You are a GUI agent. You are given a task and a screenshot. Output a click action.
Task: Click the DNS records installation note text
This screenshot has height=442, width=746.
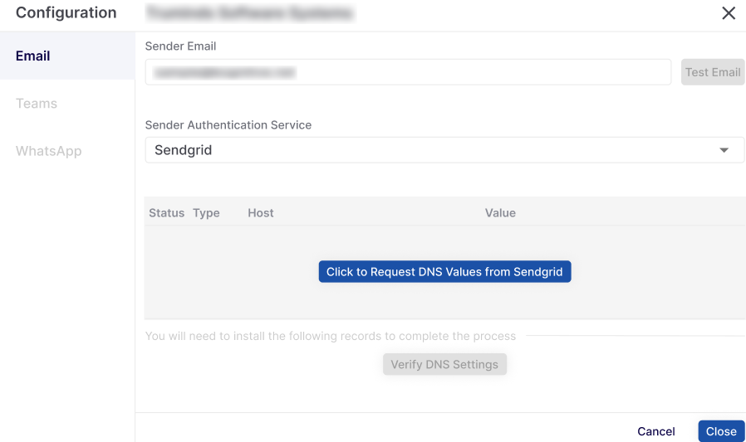coord(331,336)
